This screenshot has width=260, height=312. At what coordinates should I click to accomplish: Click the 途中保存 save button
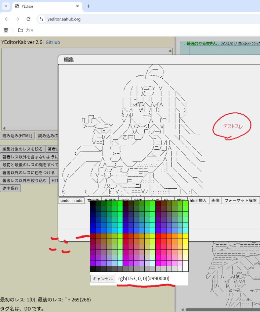click(x=11, y=188)
